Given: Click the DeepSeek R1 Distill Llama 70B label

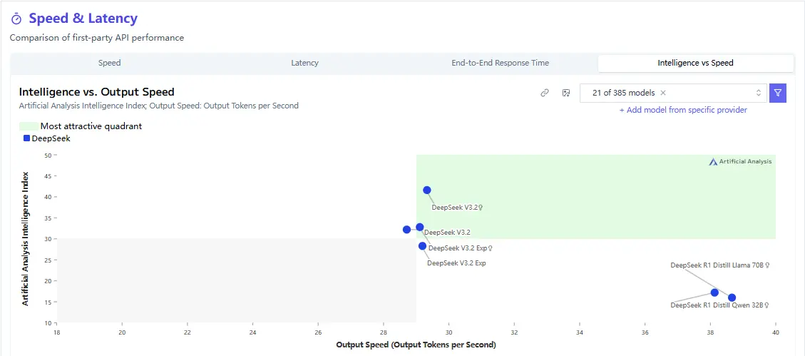Looking at the screenshot, I should [720, 265].
